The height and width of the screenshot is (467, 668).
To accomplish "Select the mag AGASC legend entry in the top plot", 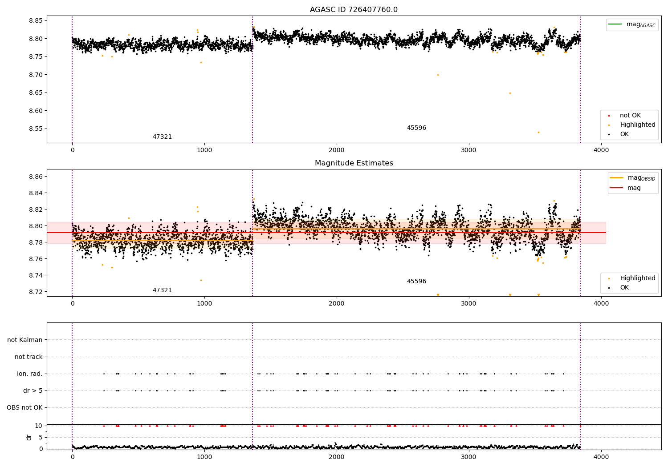I will [x=632, y=24].
